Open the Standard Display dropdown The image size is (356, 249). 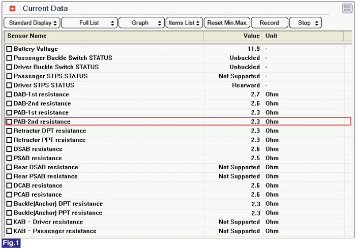32,23
